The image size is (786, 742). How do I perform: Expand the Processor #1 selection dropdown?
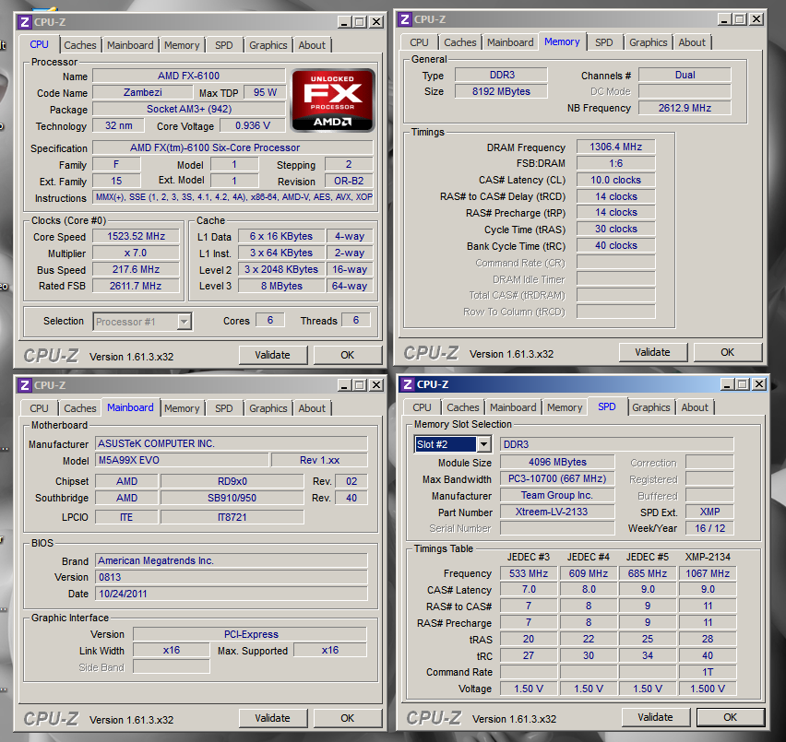point(185,322)
